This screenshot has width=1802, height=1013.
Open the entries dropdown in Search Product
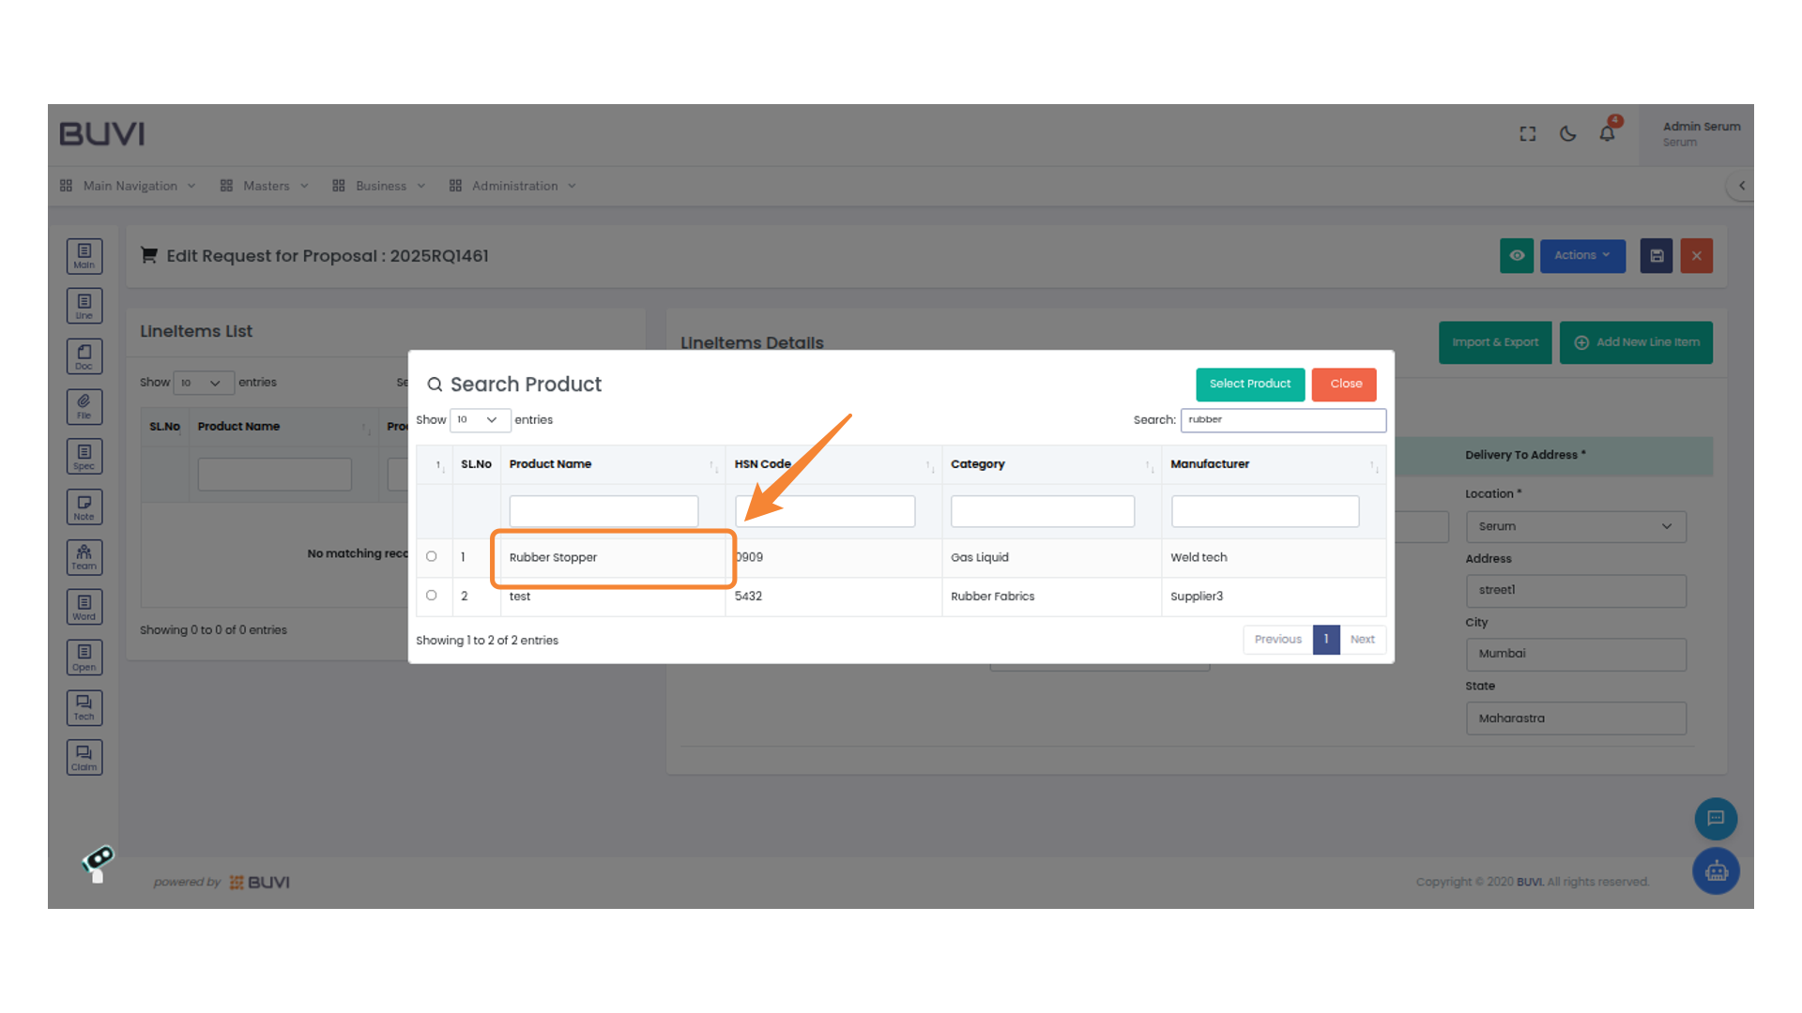click(480, 420)
